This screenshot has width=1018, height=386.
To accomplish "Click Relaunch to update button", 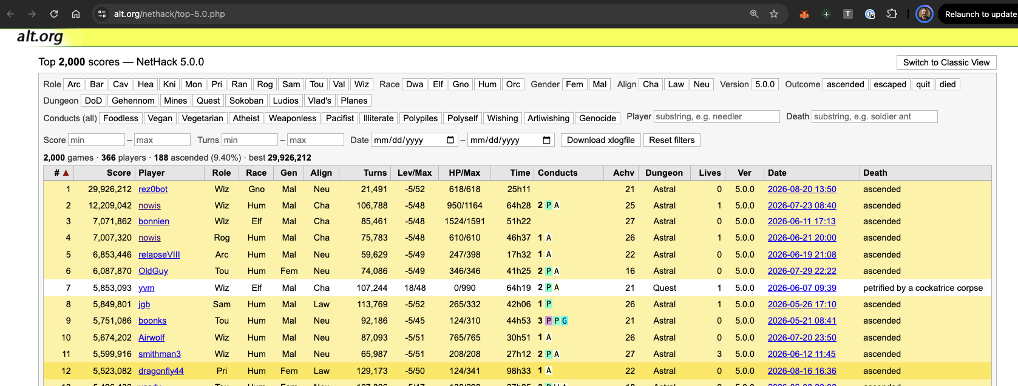I will pos(980,14).
